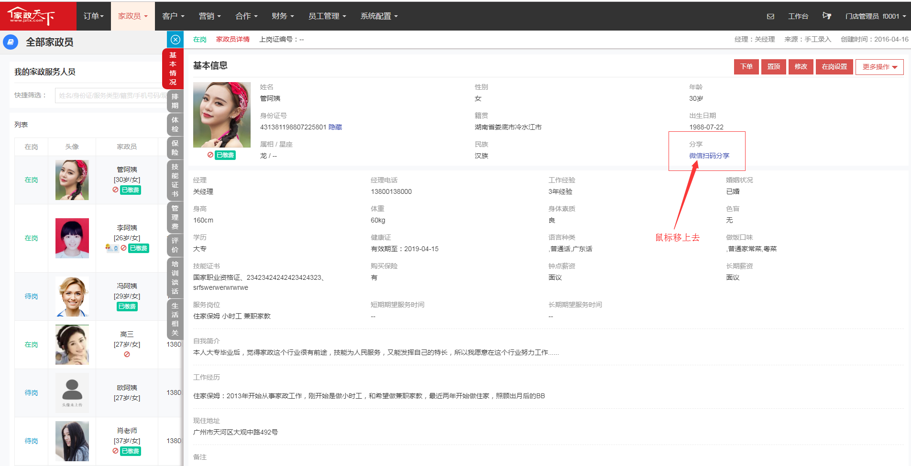
Task: Click the 下单 button
Action: coord(746,67)
